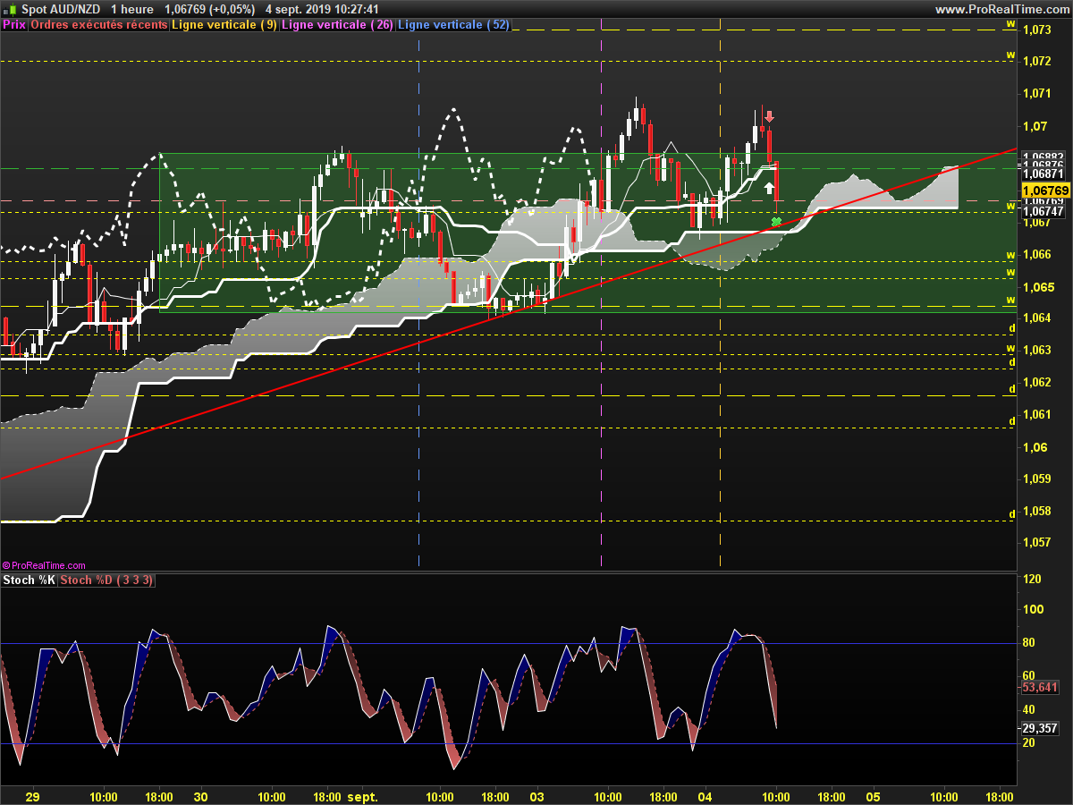Click the green ProRealTime icon beside Spot AUD/NZD
This screenshot has width=1073, height=805.
8,9
